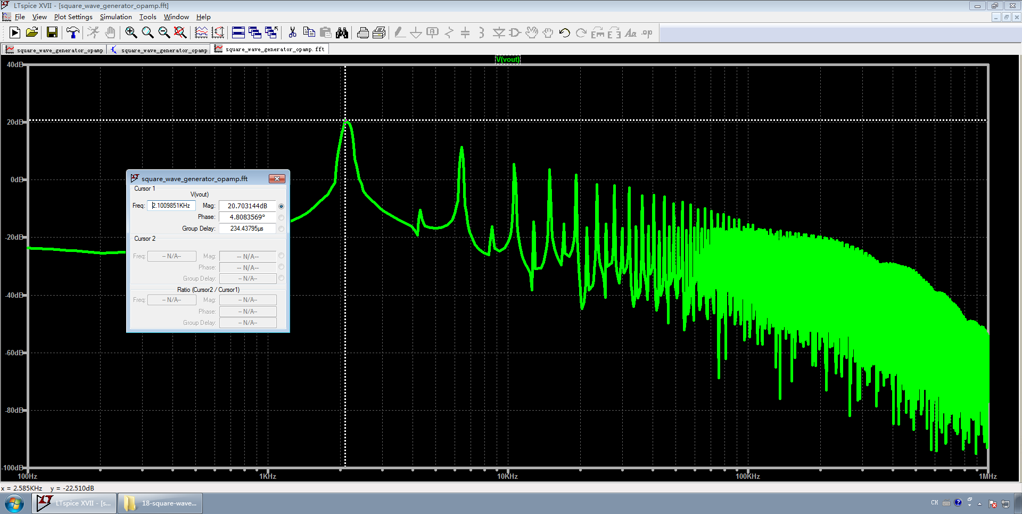The image size is (1022, 514).
Task: Select the Cursor 1 Phase radio button
Action: click(x=281, y=217)
